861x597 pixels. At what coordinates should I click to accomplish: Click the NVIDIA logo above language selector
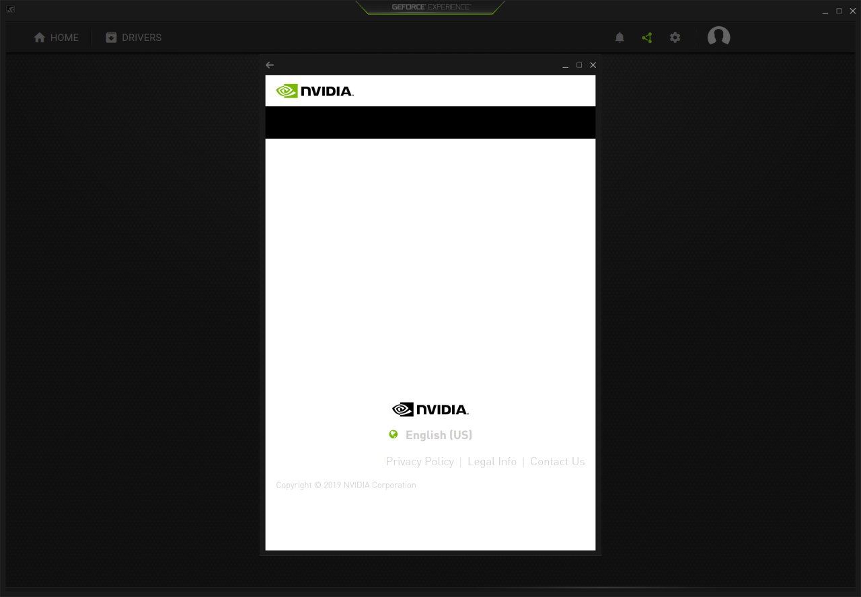(x=430, y=409)
